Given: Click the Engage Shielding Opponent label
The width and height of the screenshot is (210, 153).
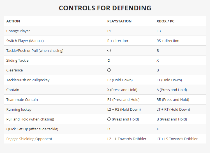Looking at the screenshot, I should (29, 139).
